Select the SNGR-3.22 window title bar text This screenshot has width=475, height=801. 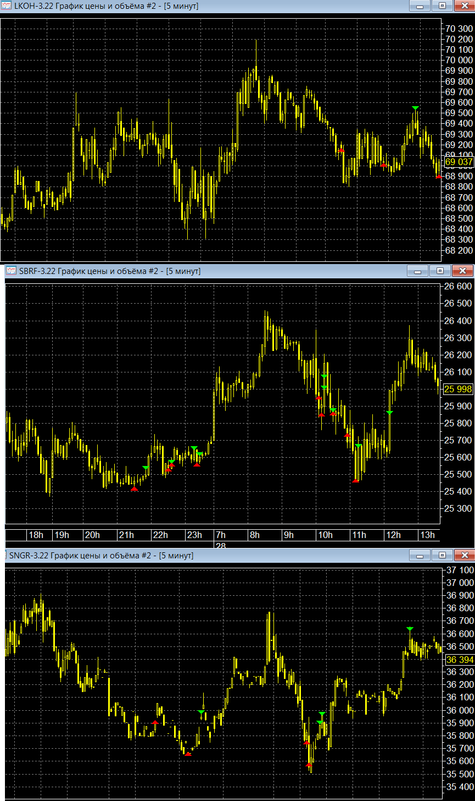coord(101,555)
